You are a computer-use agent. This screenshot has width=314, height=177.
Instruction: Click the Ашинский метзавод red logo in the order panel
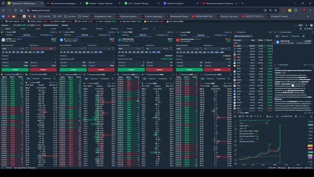pos(178,40)
